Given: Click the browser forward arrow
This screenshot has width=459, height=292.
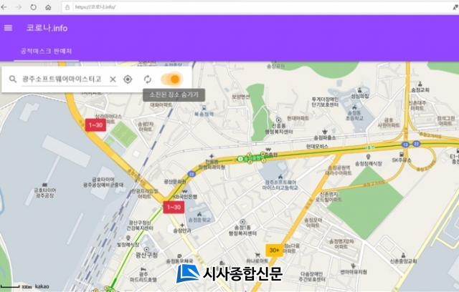Looking at the screenshot, I should click(x=19, y=6).
